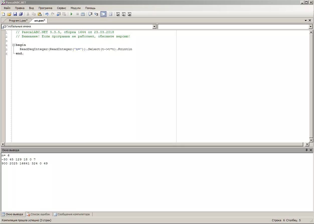Open the Модули menu
This screenshot has height=224, width=314.
(x=75, y=8)
